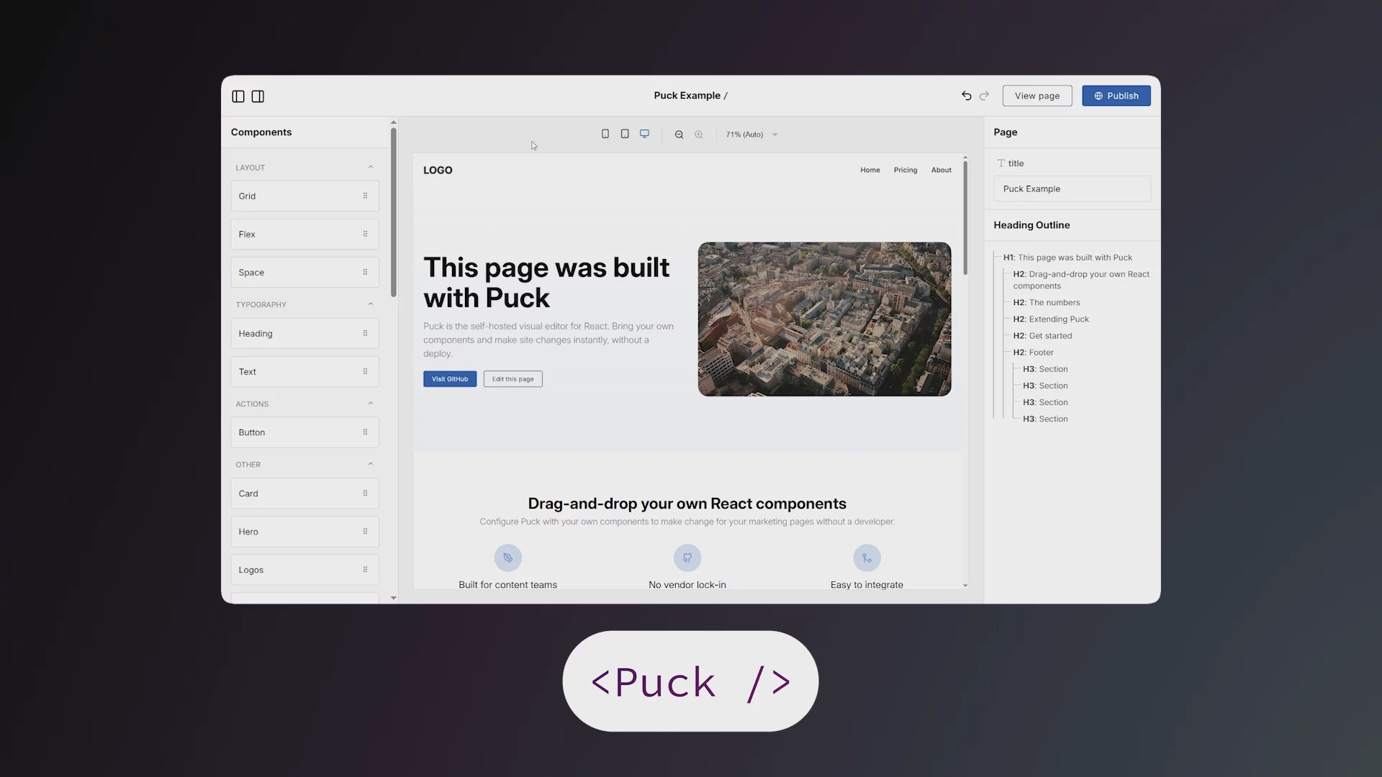Open the 71% zoom level dropdown
Screen dimensions: 1382x777
coord(751,134)
